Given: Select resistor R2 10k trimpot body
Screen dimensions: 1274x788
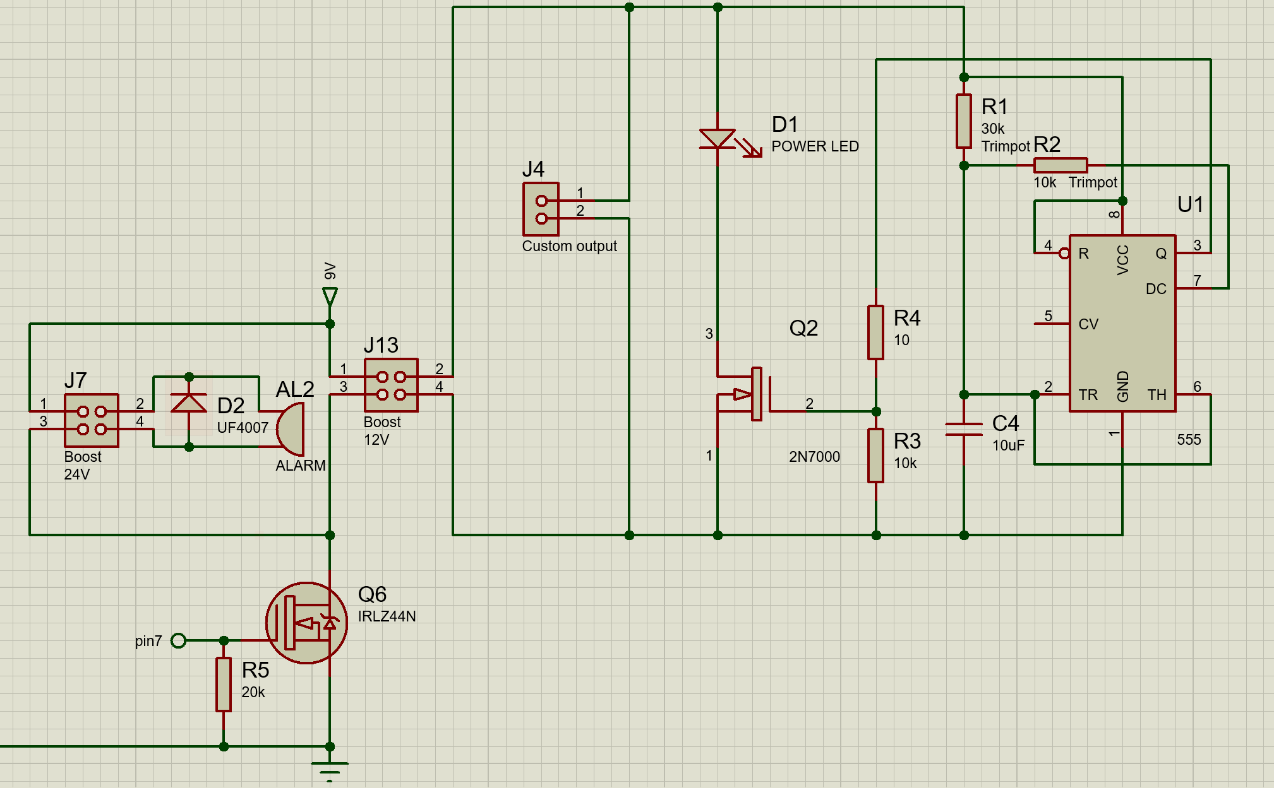Looking at the screenshot, I should (x=1061, y=165).
